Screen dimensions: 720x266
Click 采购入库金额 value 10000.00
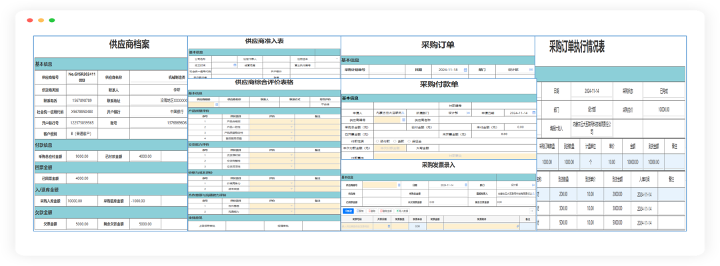pyautogui.click(x=75, y=201)
